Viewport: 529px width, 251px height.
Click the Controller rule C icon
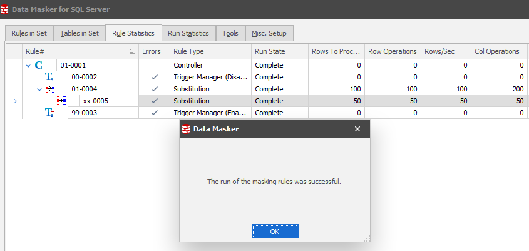pyautogui.click(x=39, y=65)
